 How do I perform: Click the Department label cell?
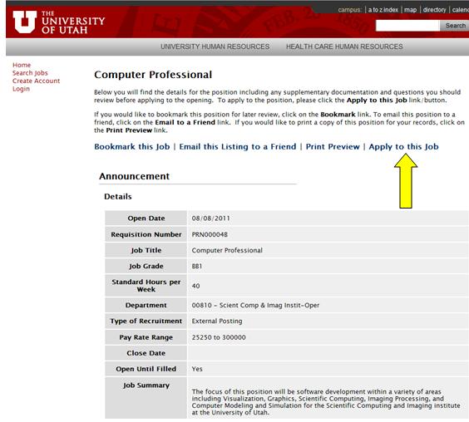146,305
